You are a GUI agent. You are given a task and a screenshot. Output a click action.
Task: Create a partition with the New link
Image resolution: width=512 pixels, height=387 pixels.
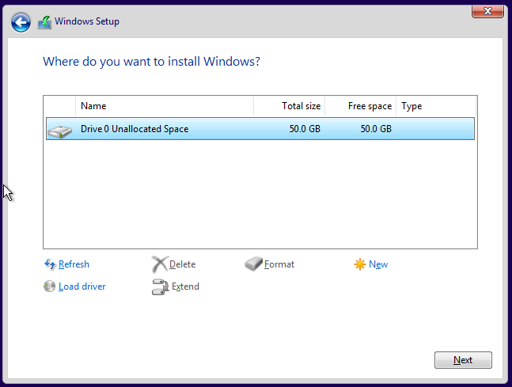pyautogui.click(x=378, y=264)
